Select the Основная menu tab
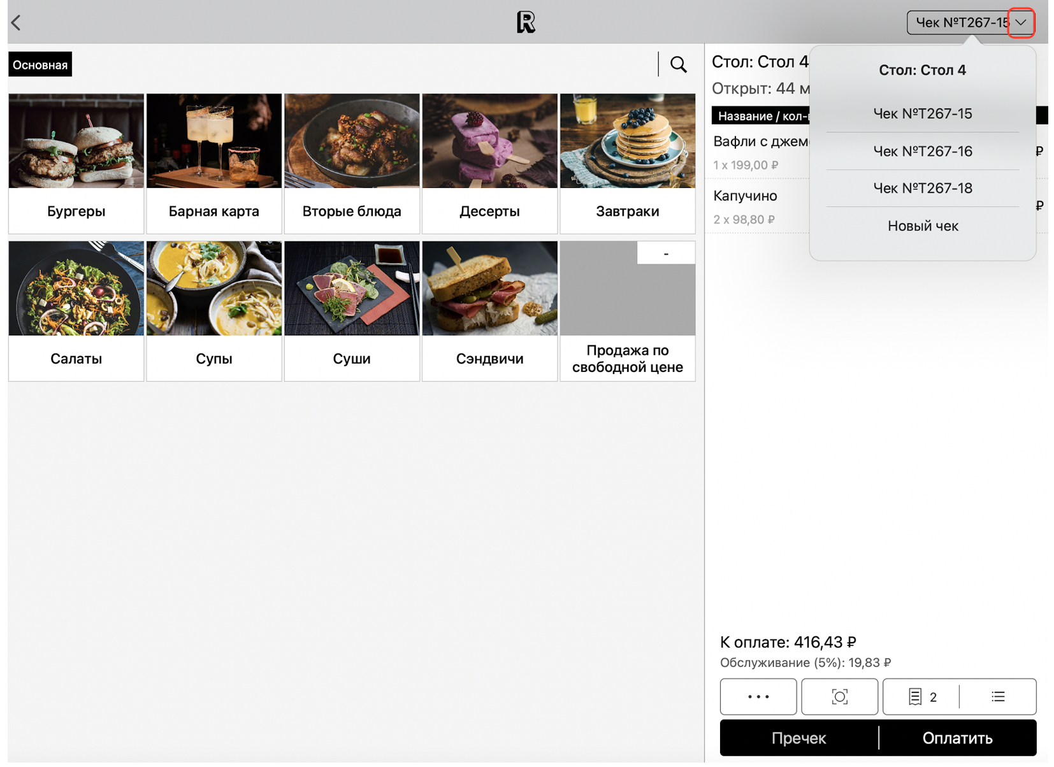 coord(40,65)
